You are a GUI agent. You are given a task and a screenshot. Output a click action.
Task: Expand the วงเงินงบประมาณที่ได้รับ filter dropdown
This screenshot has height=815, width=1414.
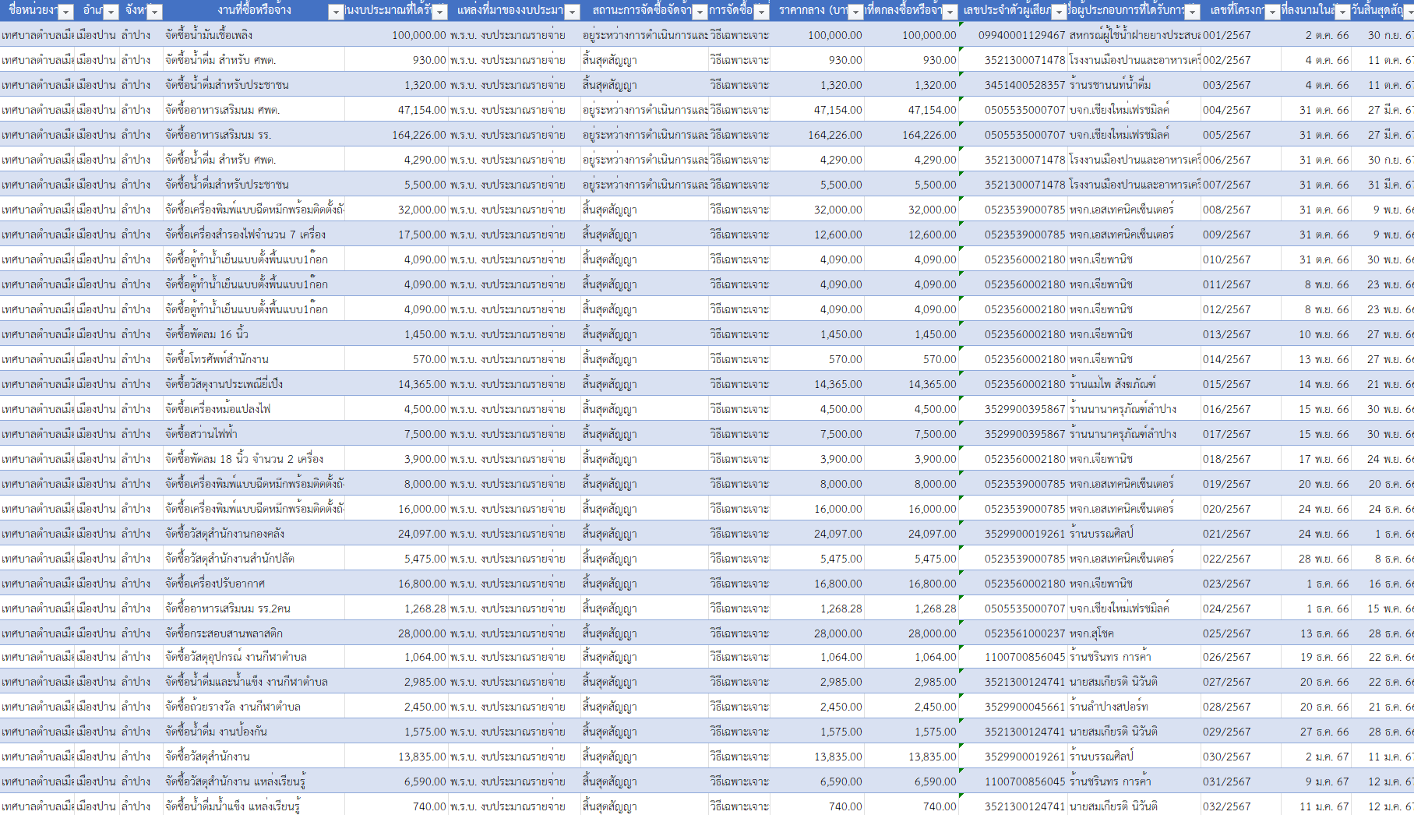[x=440, y=12]
